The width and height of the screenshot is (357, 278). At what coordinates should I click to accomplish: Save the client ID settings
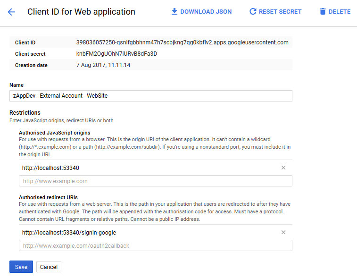pos(21,267)
